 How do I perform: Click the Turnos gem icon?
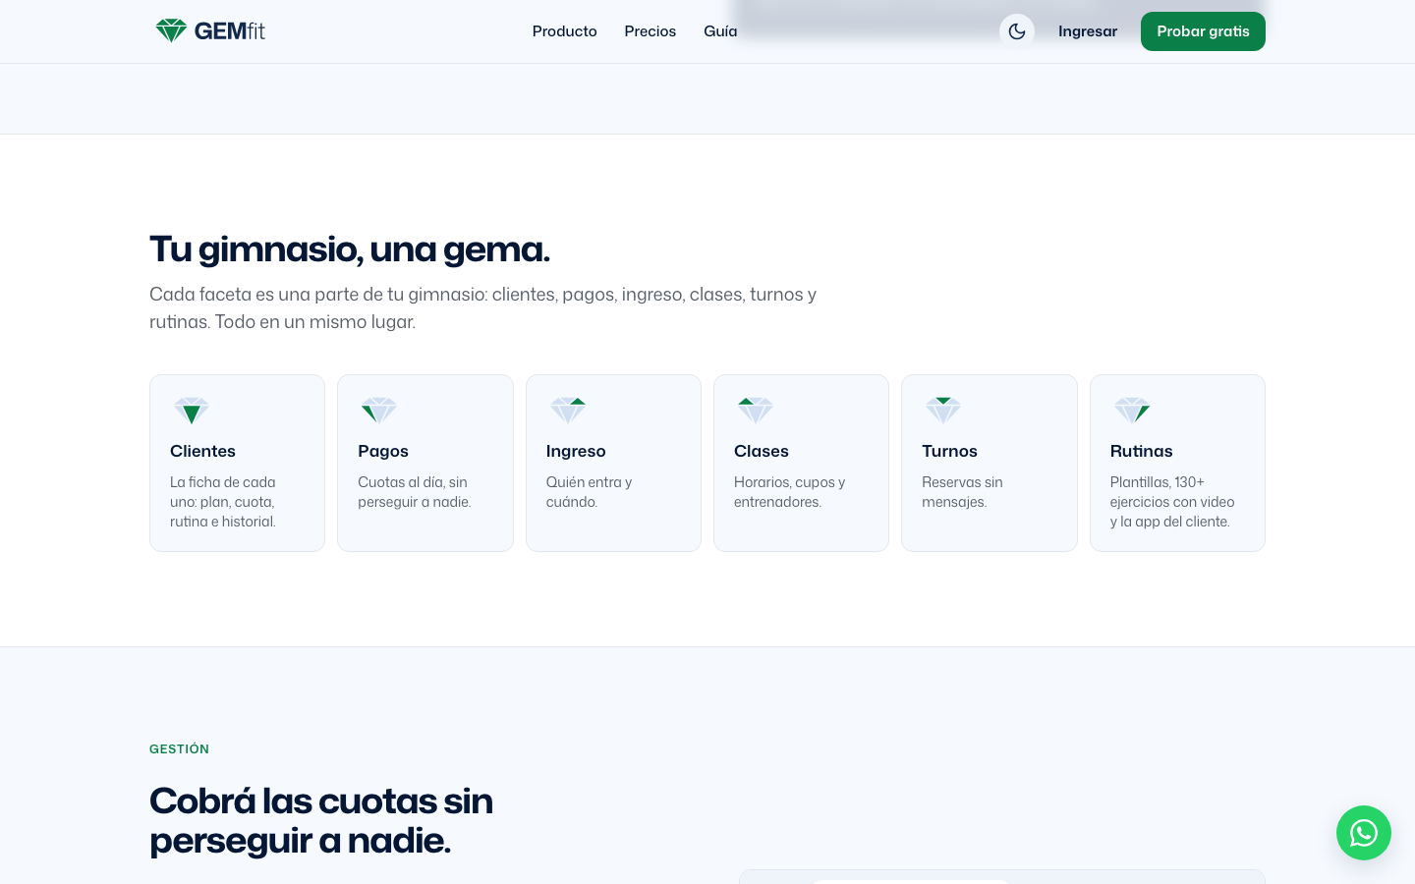(943, 411)
